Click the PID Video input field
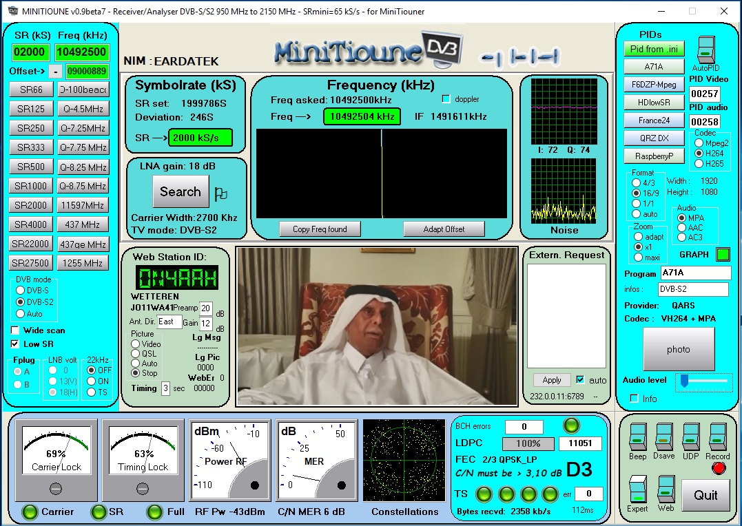 coord(704,94)
